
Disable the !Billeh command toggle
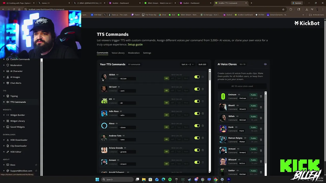tap(197, 77)
